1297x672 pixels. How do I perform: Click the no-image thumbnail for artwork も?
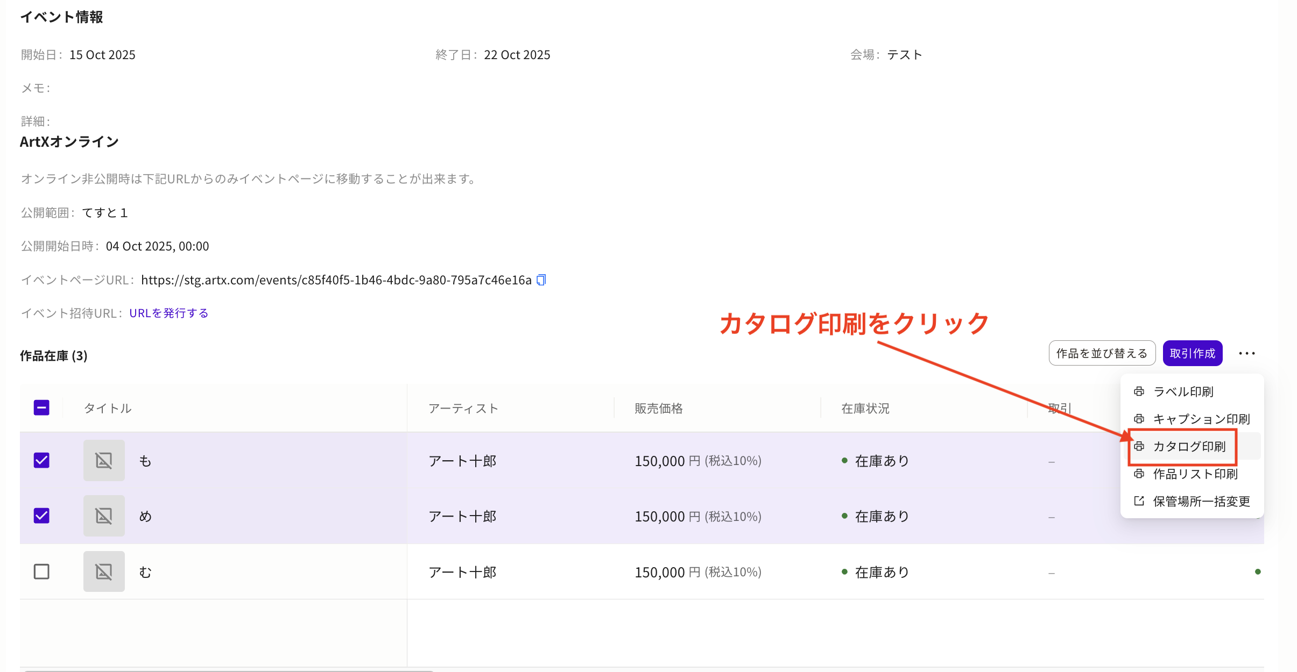pyautogui.click(x=104, y=461)
